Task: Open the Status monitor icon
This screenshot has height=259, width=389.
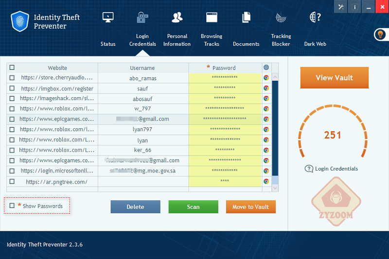Action: [108, 17]
